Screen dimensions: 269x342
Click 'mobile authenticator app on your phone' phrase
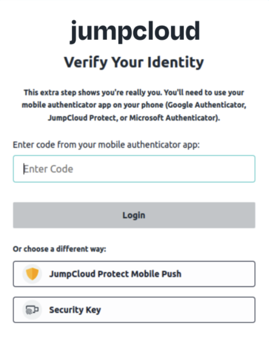point(93,105)
